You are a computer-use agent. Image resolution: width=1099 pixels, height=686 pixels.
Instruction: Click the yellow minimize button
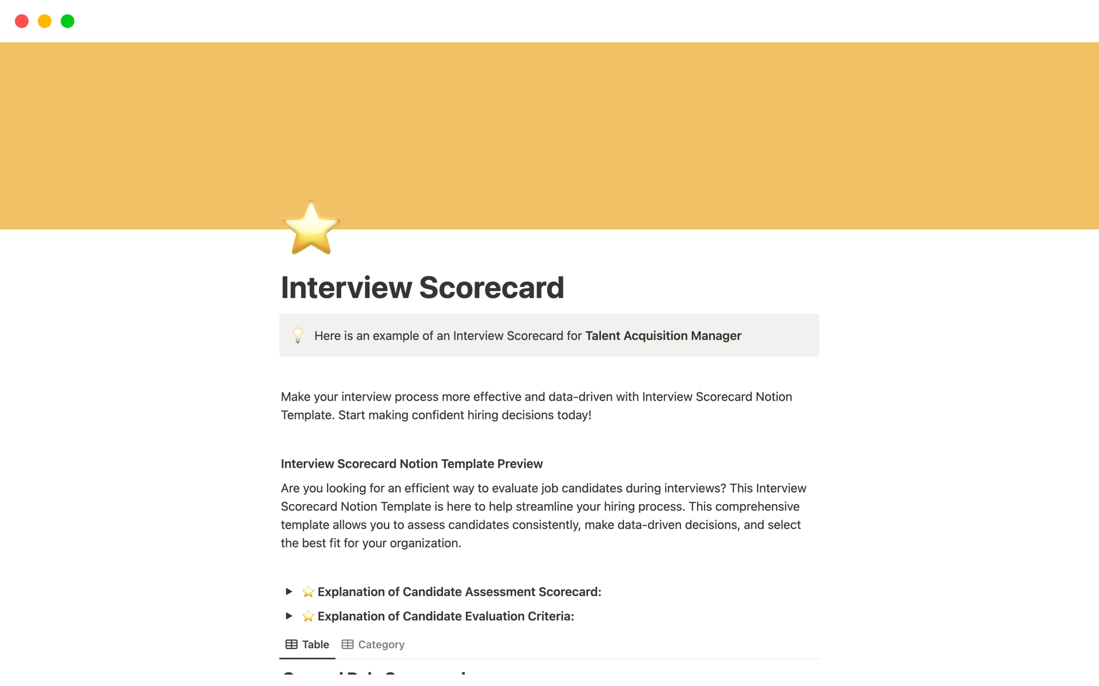click(x=44, y=20)
